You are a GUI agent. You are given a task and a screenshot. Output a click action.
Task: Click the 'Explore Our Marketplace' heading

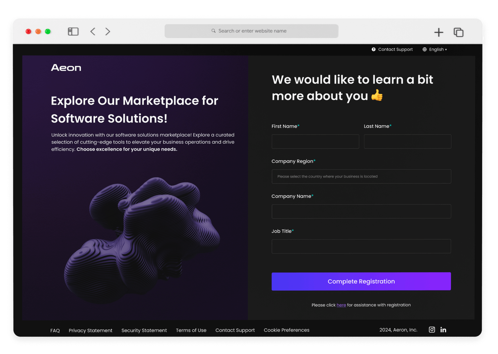[x=135, y=109]
